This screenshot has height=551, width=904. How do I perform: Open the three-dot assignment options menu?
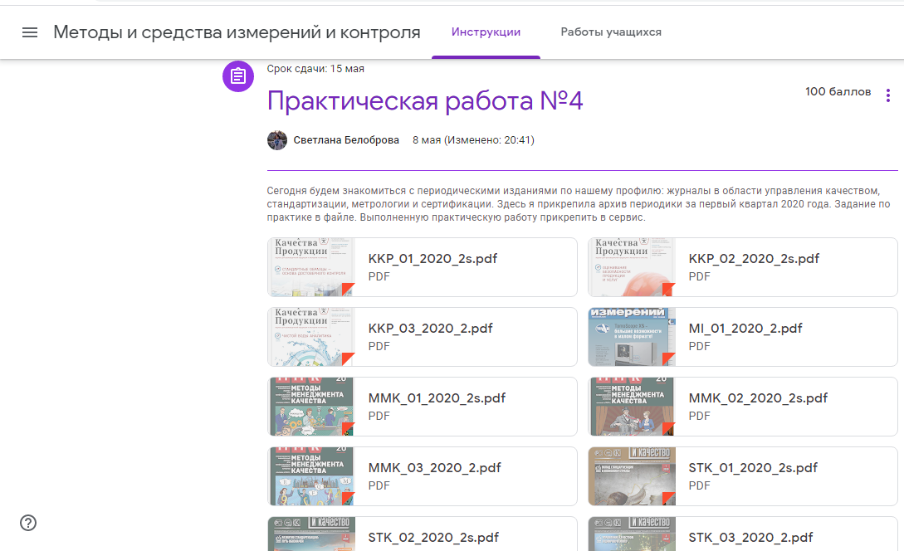[888, 95]
